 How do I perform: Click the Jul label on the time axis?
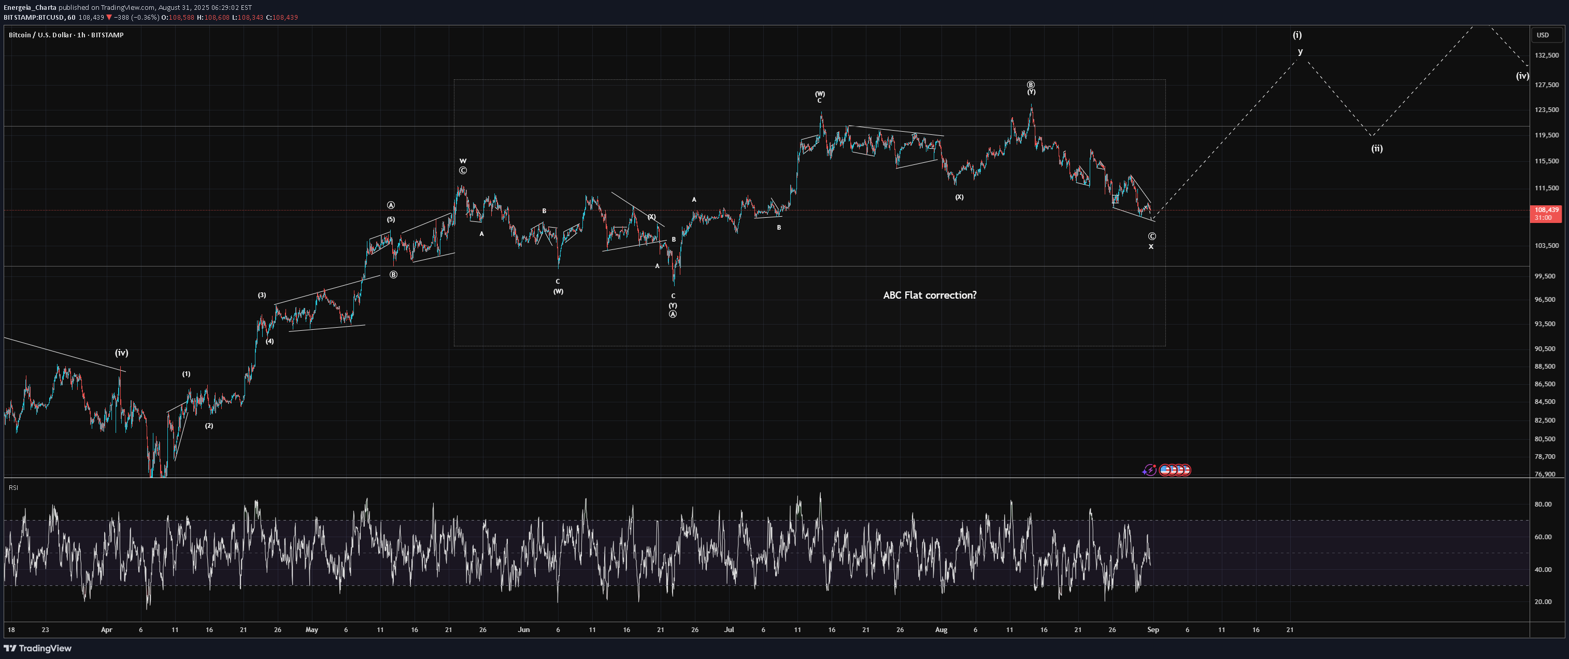(x=729, y=630)
